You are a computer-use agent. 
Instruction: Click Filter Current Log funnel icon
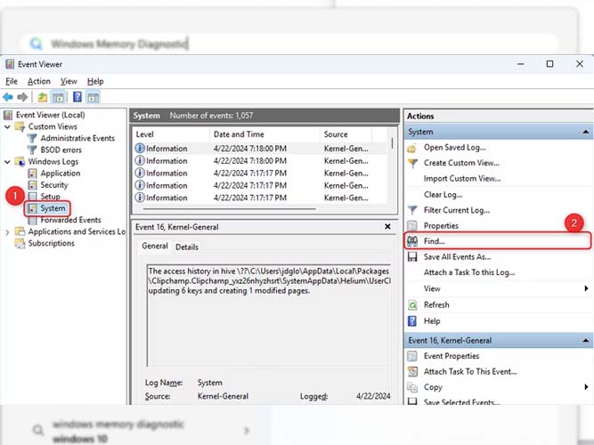(x=412, y=210)
